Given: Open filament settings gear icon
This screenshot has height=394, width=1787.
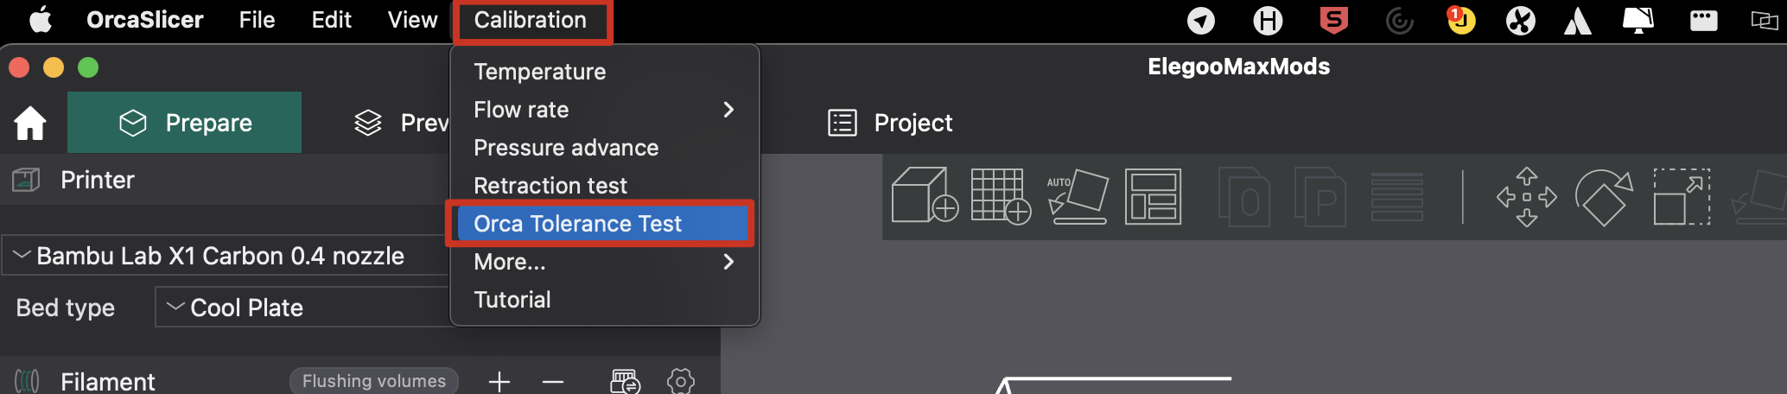Looking at the screenshot, I should [x=681, y=381].
